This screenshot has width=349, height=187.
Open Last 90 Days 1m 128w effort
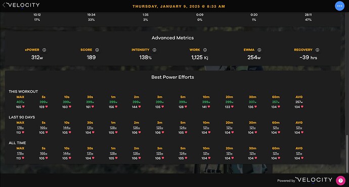(113, 128)
